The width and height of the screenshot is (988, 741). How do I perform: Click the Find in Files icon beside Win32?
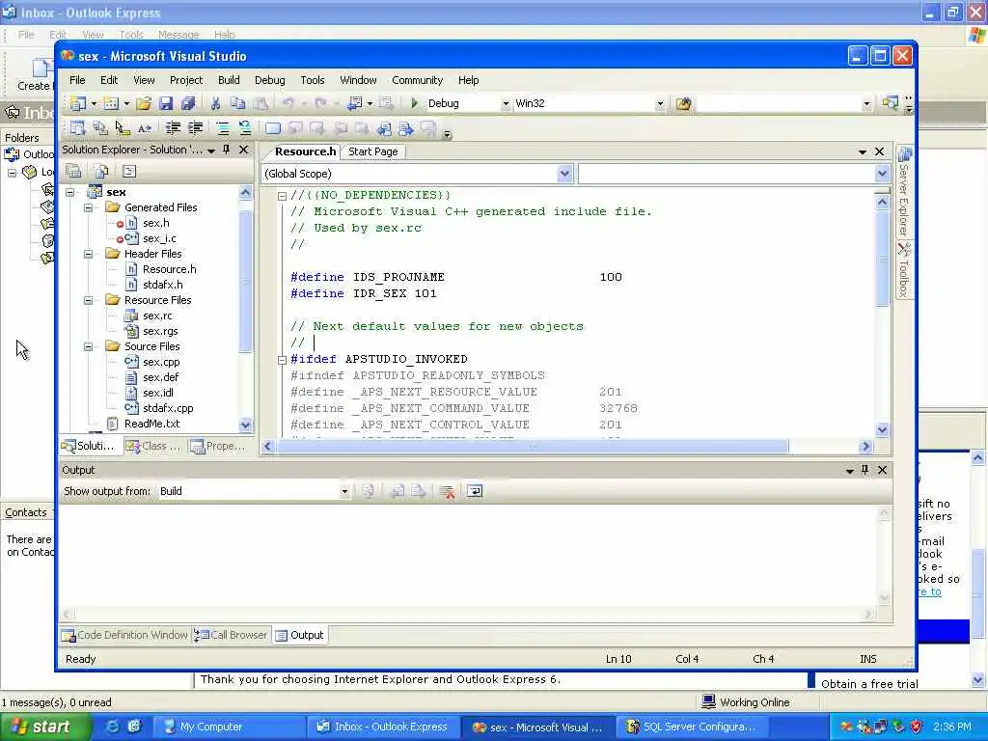pyautogui.click(x=684, y=103)
